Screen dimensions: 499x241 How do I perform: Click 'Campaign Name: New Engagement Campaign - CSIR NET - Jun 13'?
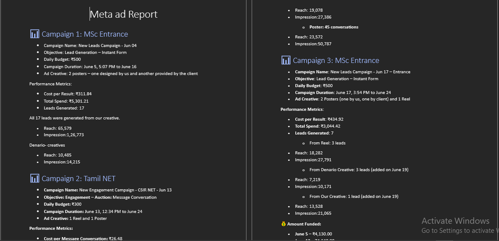click(108, 190)
